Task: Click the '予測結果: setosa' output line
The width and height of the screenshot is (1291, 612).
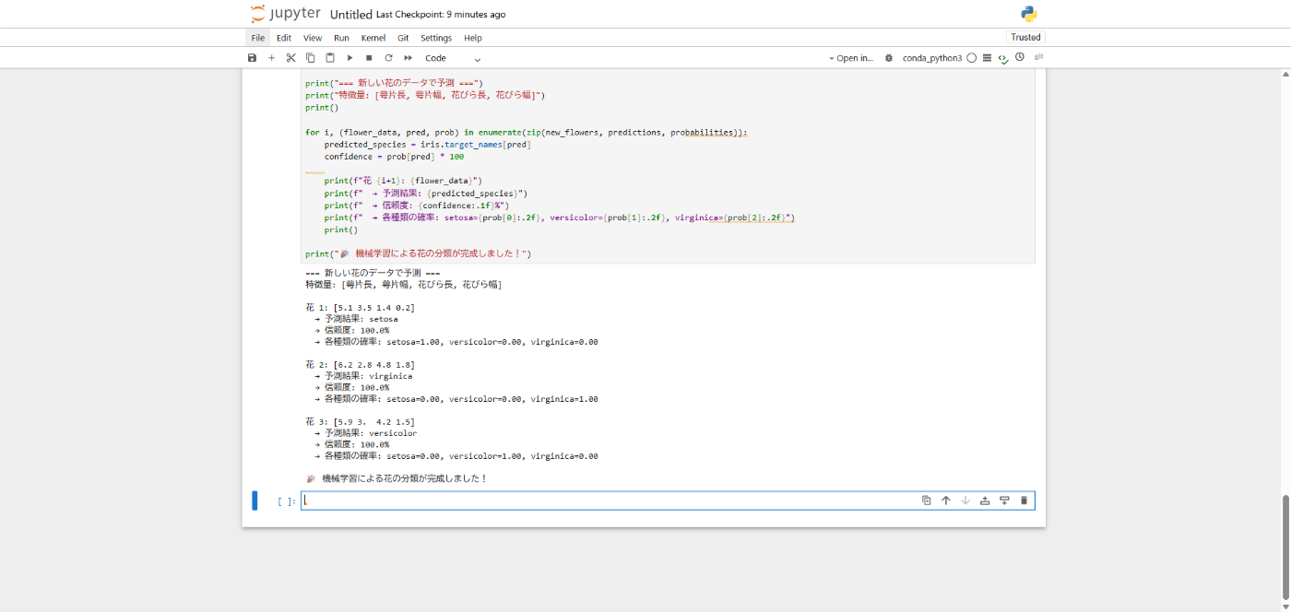Action: [356, 319]
